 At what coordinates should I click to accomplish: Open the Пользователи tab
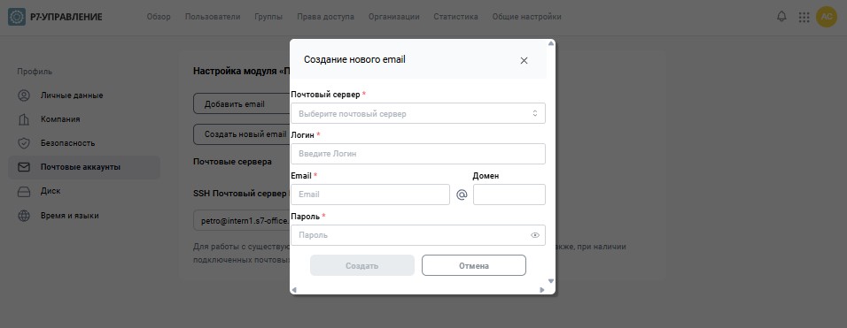click(213, 17)
